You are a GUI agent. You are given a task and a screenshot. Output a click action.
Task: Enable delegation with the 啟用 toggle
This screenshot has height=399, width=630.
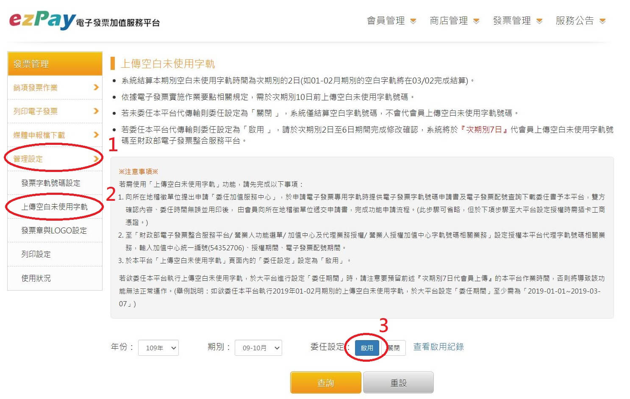point(366,348)
